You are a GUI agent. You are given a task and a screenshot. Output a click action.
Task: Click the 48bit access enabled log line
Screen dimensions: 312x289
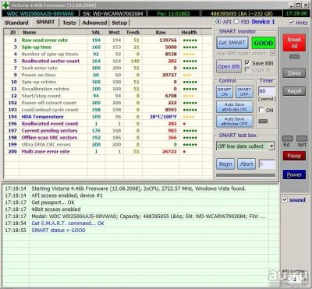point(56,210)
